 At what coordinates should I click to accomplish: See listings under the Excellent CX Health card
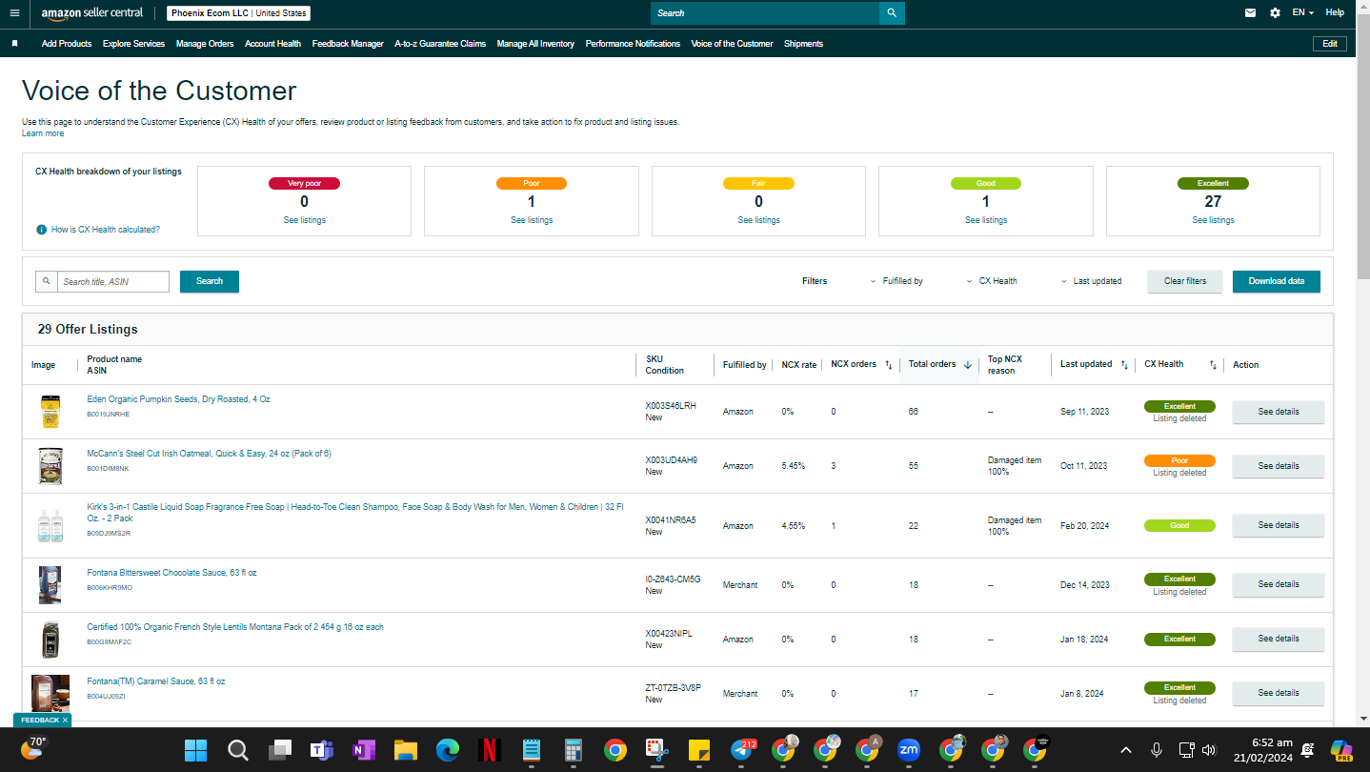1213,220
